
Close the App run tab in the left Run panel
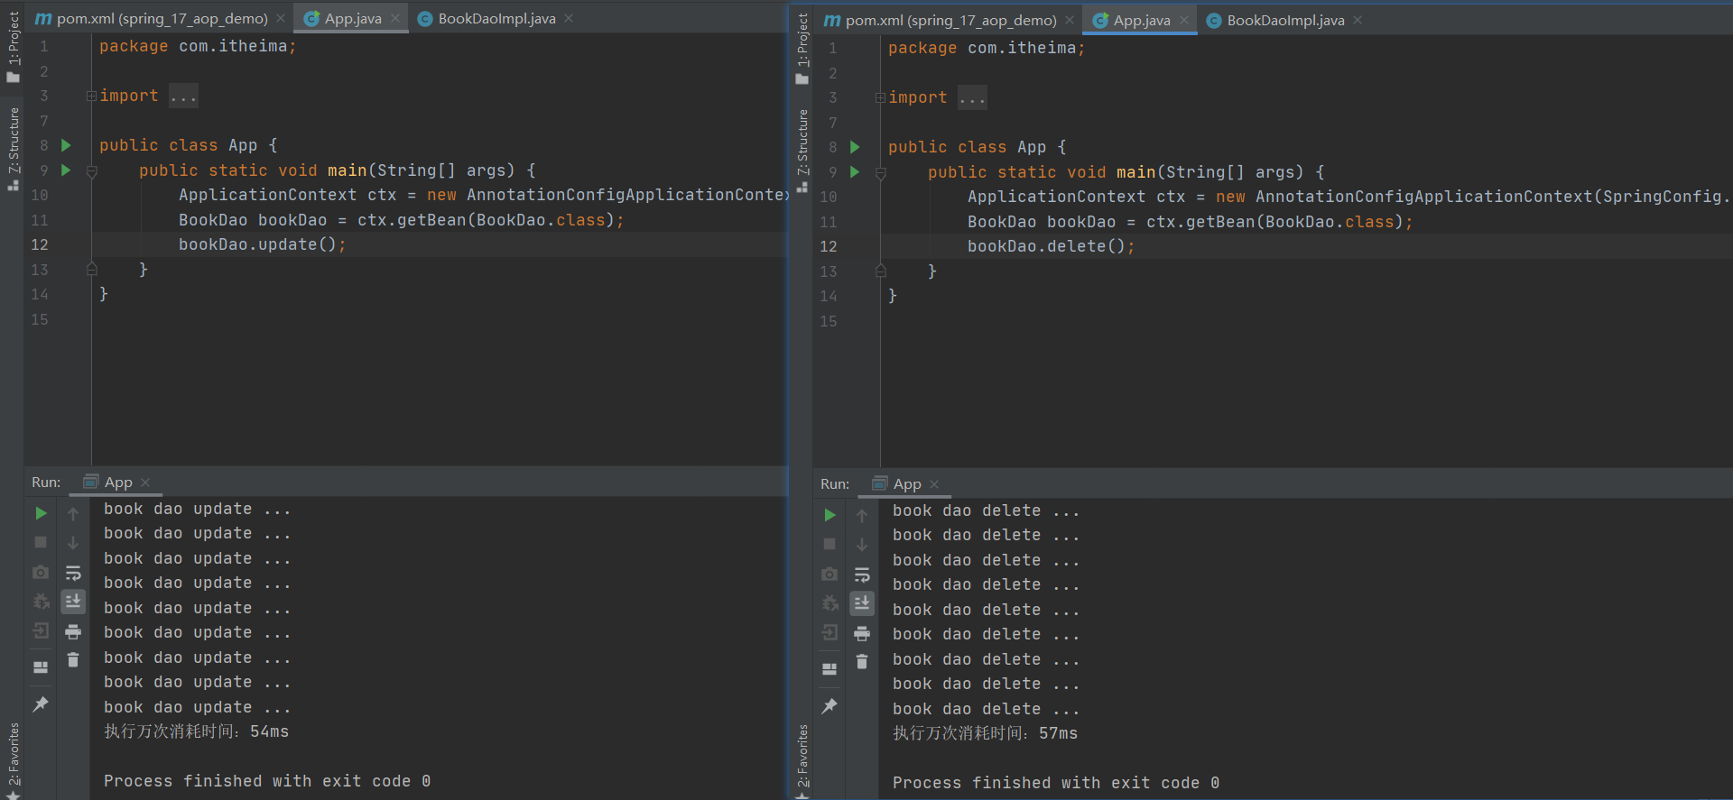coord(145,483)
